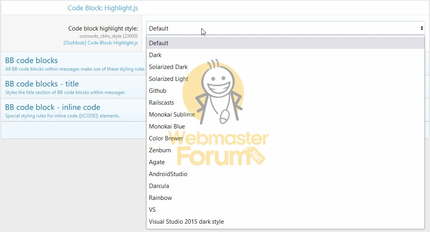The height and width of the screenshot is (232, 430).
Task: Choose the Dark highlight style
Action: pyautogui.click(x=285, y=55)
